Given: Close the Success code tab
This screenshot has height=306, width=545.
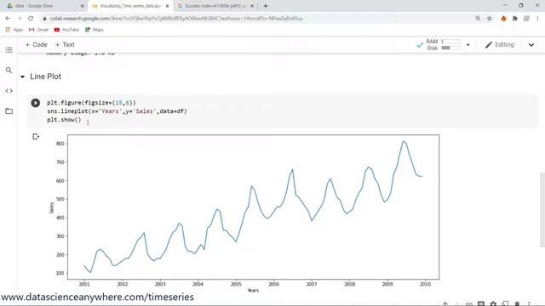Looking at the screenshot, I should click(252, 6).
